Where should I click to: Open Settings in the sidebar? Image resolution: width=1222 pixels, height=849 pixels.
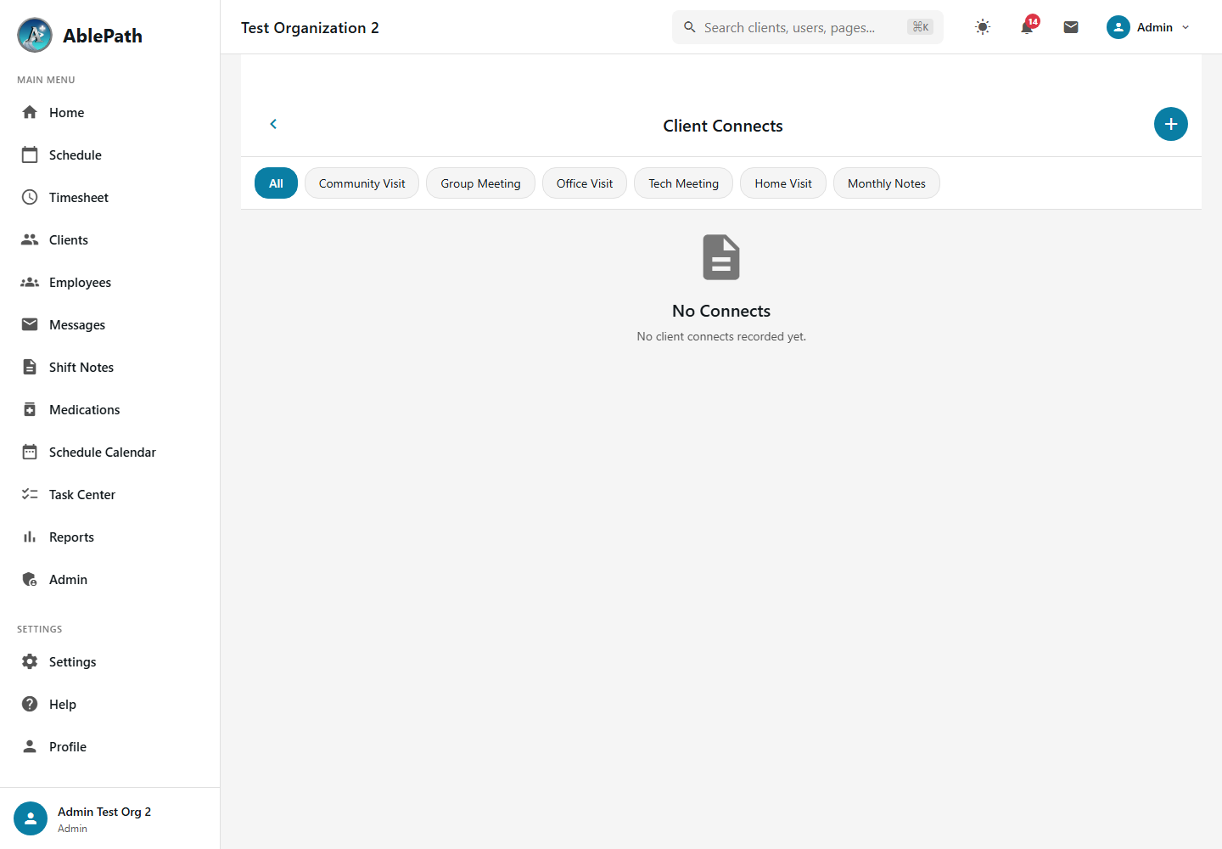click(109, 661)
